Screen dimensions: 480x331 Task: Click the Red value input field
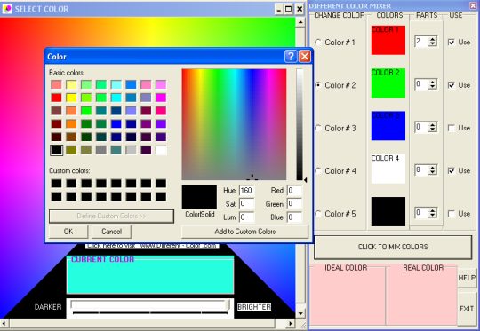[x=295, y=191]
